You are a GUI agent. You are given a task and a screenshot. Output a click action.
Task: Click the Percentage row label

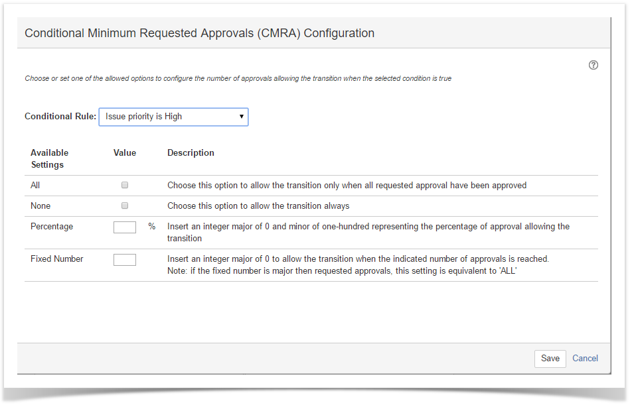click(x=52, y=227)
